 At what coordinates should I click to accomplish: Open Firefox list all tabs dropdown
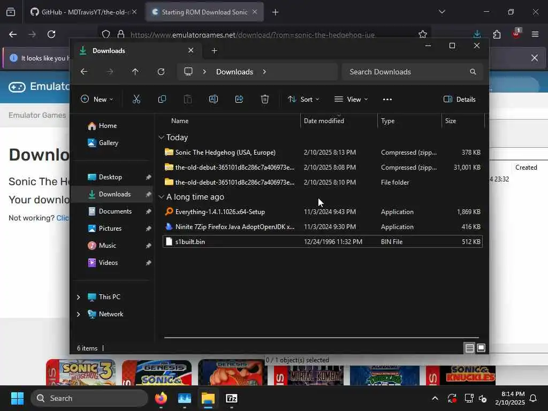[442, 12]
